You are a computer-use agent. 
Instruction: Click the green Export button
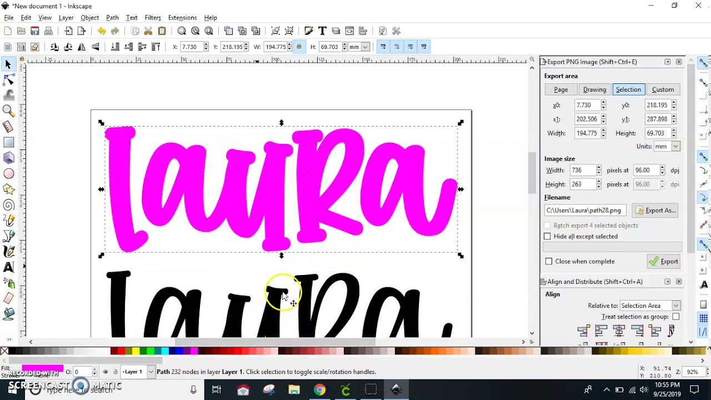(663, 262)
